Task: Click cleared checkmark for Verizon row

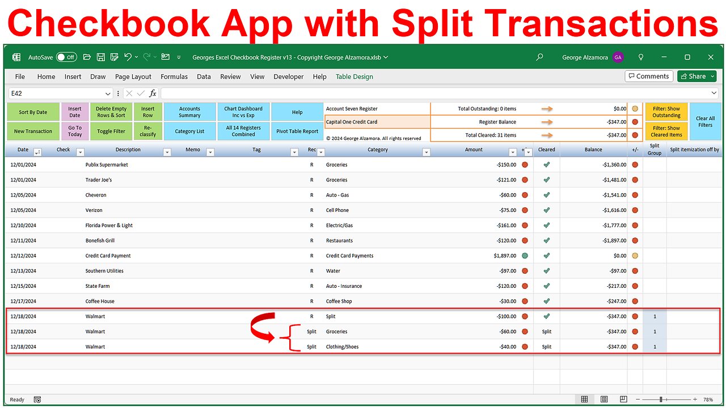Action: pyautogui.click(x=547, y=210)
